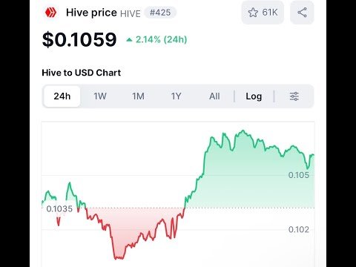Select the 24h timeframe tab
This screenshot has height=267, width=356.
pyautogui.click(x=62, y=96)
